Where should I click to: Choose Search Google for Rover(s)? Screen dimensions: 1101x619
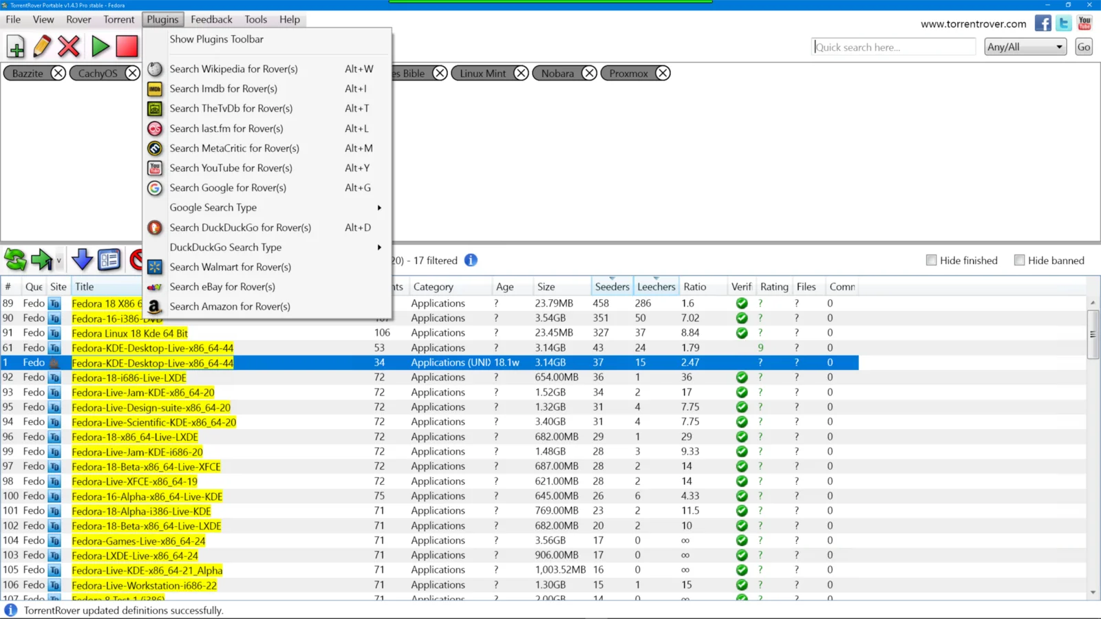[267, 188]
